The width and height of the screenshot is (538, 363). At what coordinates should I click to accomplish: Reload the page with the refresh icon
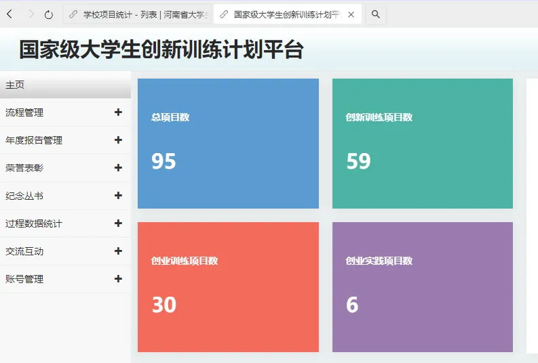point(49,14)
